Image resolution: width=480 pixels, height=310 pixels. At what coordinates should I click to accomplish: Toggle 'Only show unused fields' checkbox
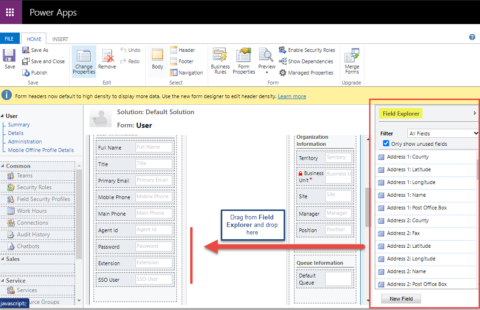(386, 143)
